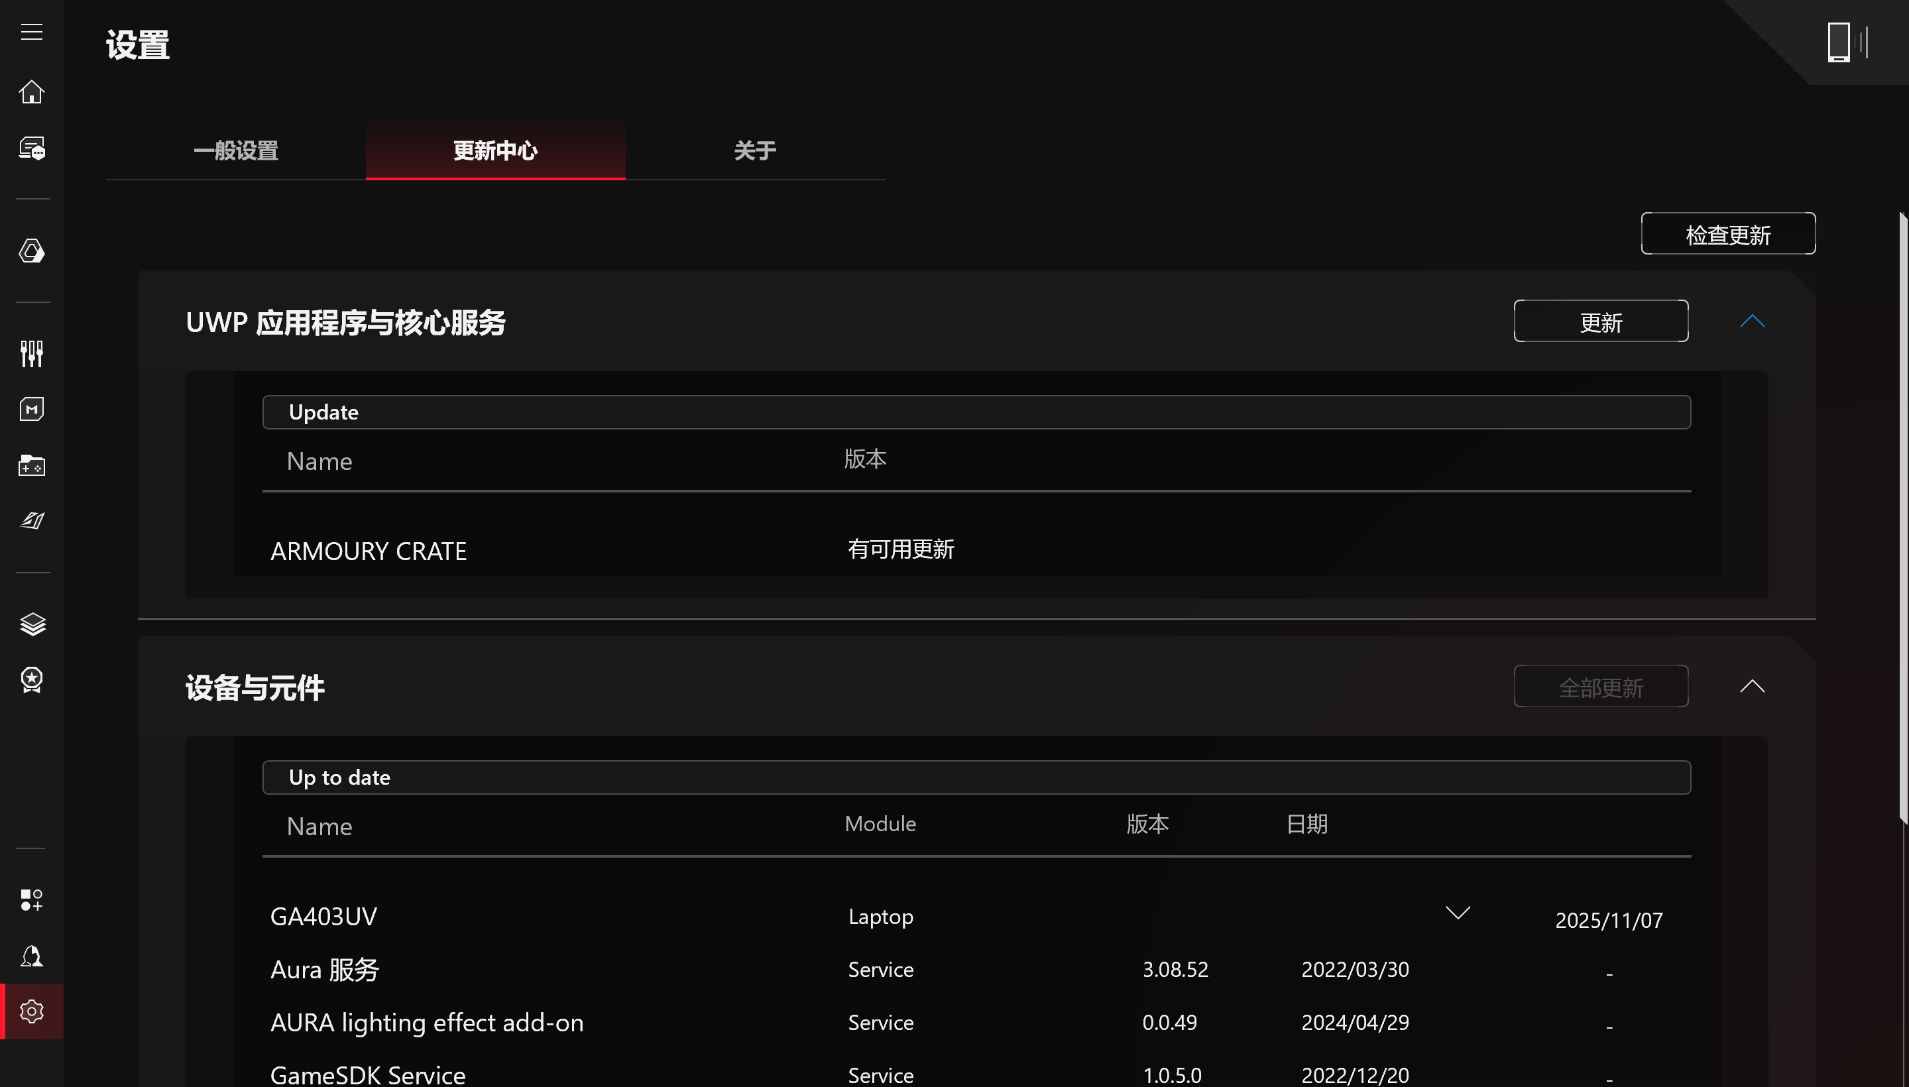Viewport: 1909px width, 1087px height.
Task: Click the 更新 button for UWP apps
Action: pos(1601,321)
